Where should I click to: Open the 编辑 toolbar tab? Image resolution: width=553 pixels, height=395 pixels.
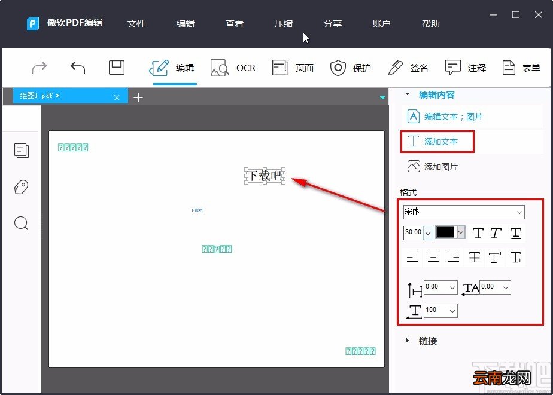pos(172,68)
